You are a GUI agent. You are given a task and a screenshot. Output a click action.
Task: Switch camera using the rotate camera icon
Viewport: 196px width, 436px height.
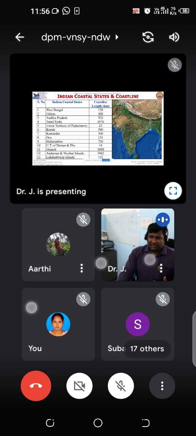pos(148,37)
